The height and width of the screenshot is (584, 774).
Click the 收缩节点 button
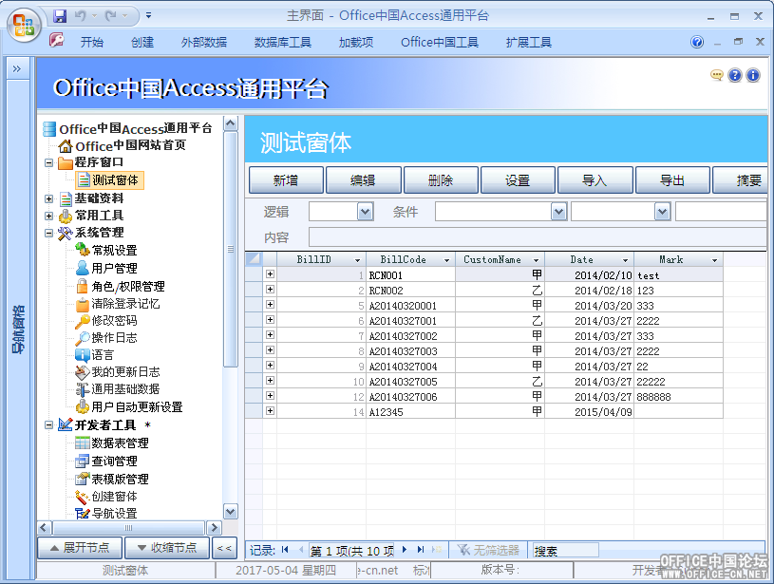167,548
